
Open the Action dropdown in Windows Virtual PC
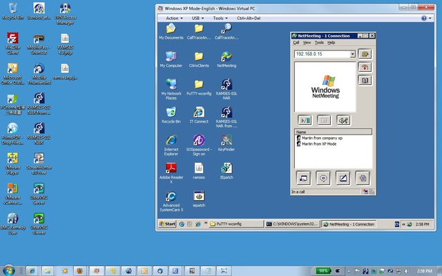click(174, 18)
